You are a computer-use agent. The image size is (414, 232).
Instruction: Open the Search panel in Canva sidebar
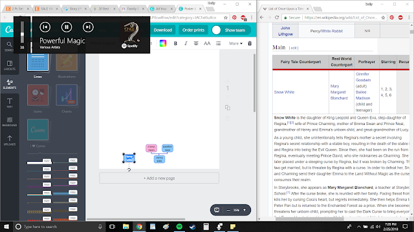[10, 46]
